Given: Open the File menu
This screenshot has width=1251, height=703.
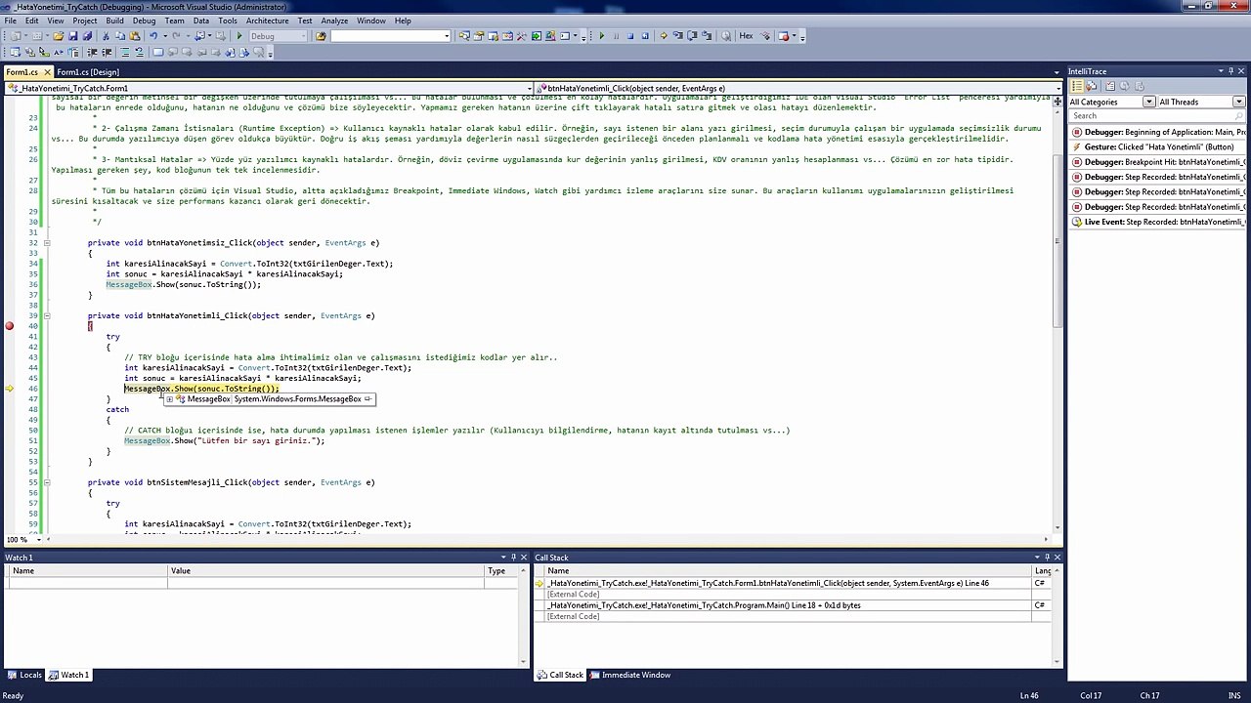Looking at the screenshot, I should [x=10, y=21].
